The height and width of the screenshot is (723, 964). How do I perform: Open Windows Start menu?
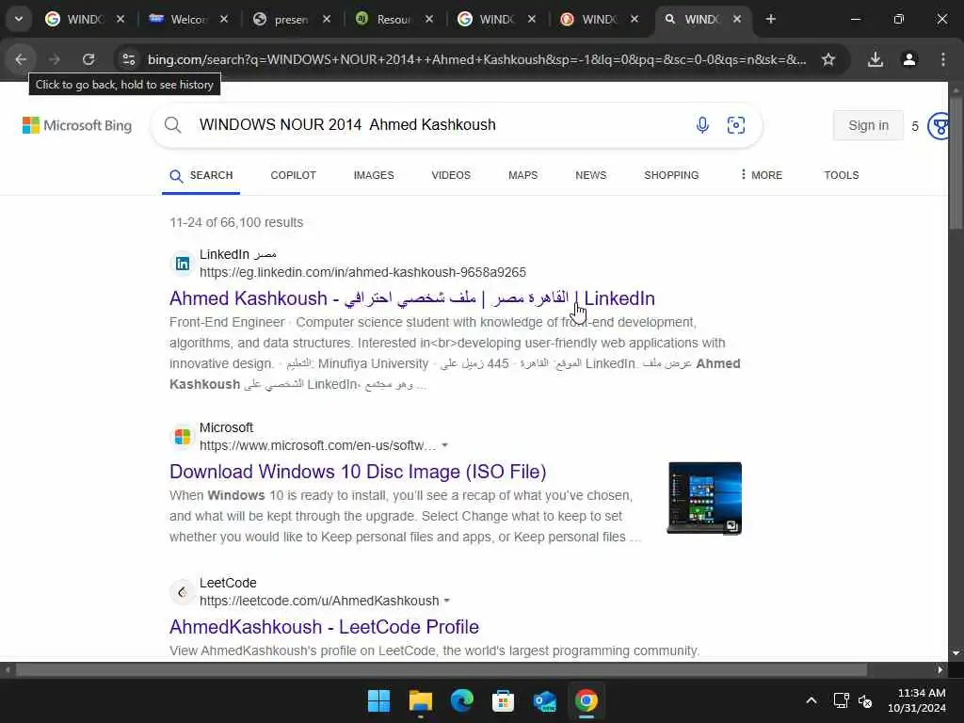click(378, 700)
